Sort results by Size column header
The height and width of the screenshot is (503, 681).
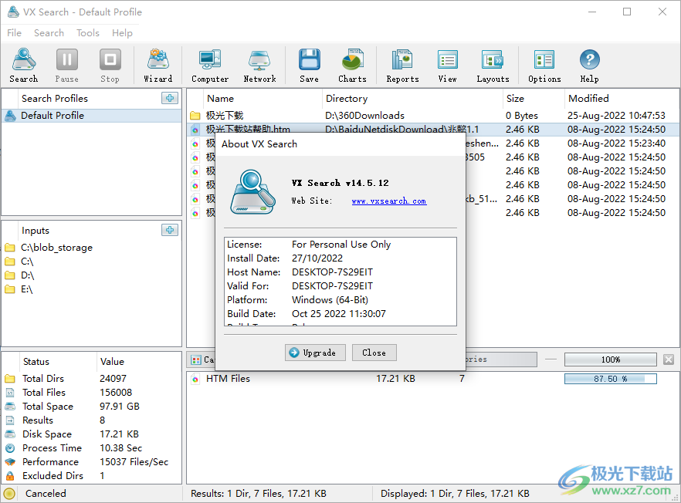click(534, 99)
